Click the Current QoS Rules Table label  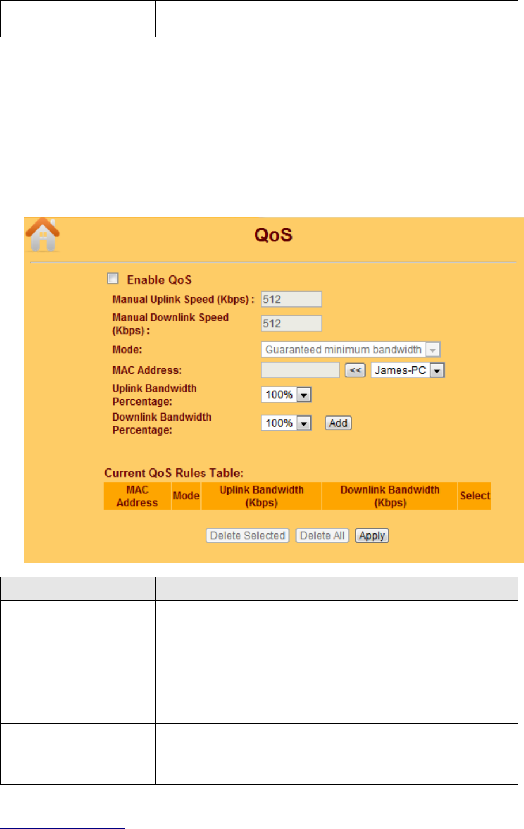[x=174, y=473]
